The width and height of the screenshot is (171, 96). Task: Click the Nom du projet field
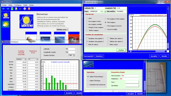click(130, 76)
